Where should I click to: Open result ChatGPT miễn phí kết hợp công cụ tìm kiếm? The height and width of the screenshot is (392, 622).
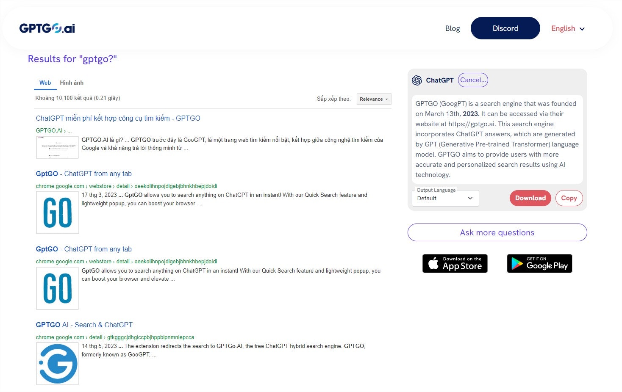pos(118,118)
